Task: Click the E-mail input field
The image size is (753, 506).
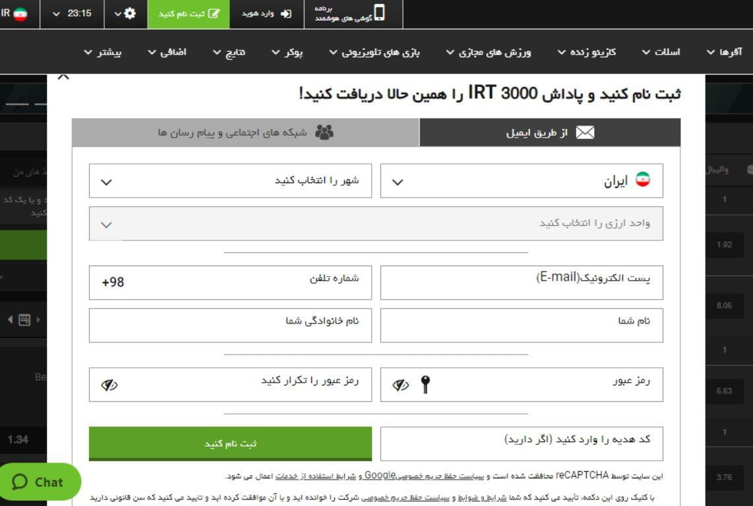Action: (521, 282)
